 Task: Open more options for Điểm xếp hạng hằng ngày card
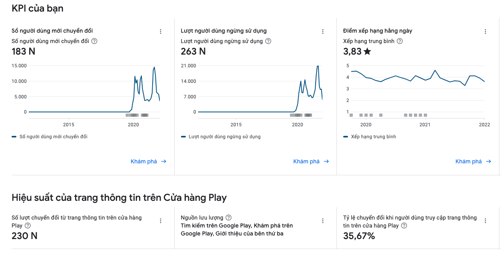[x=485, y=31]
